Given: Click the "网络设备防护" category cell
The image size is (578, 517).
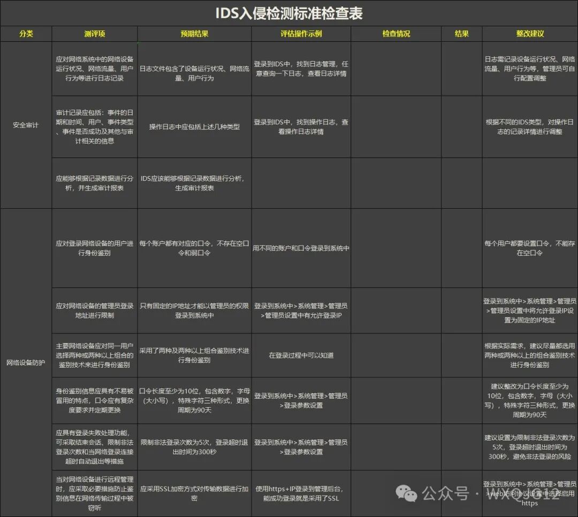Looking at the screenshot, I should [x=26, y=362].
